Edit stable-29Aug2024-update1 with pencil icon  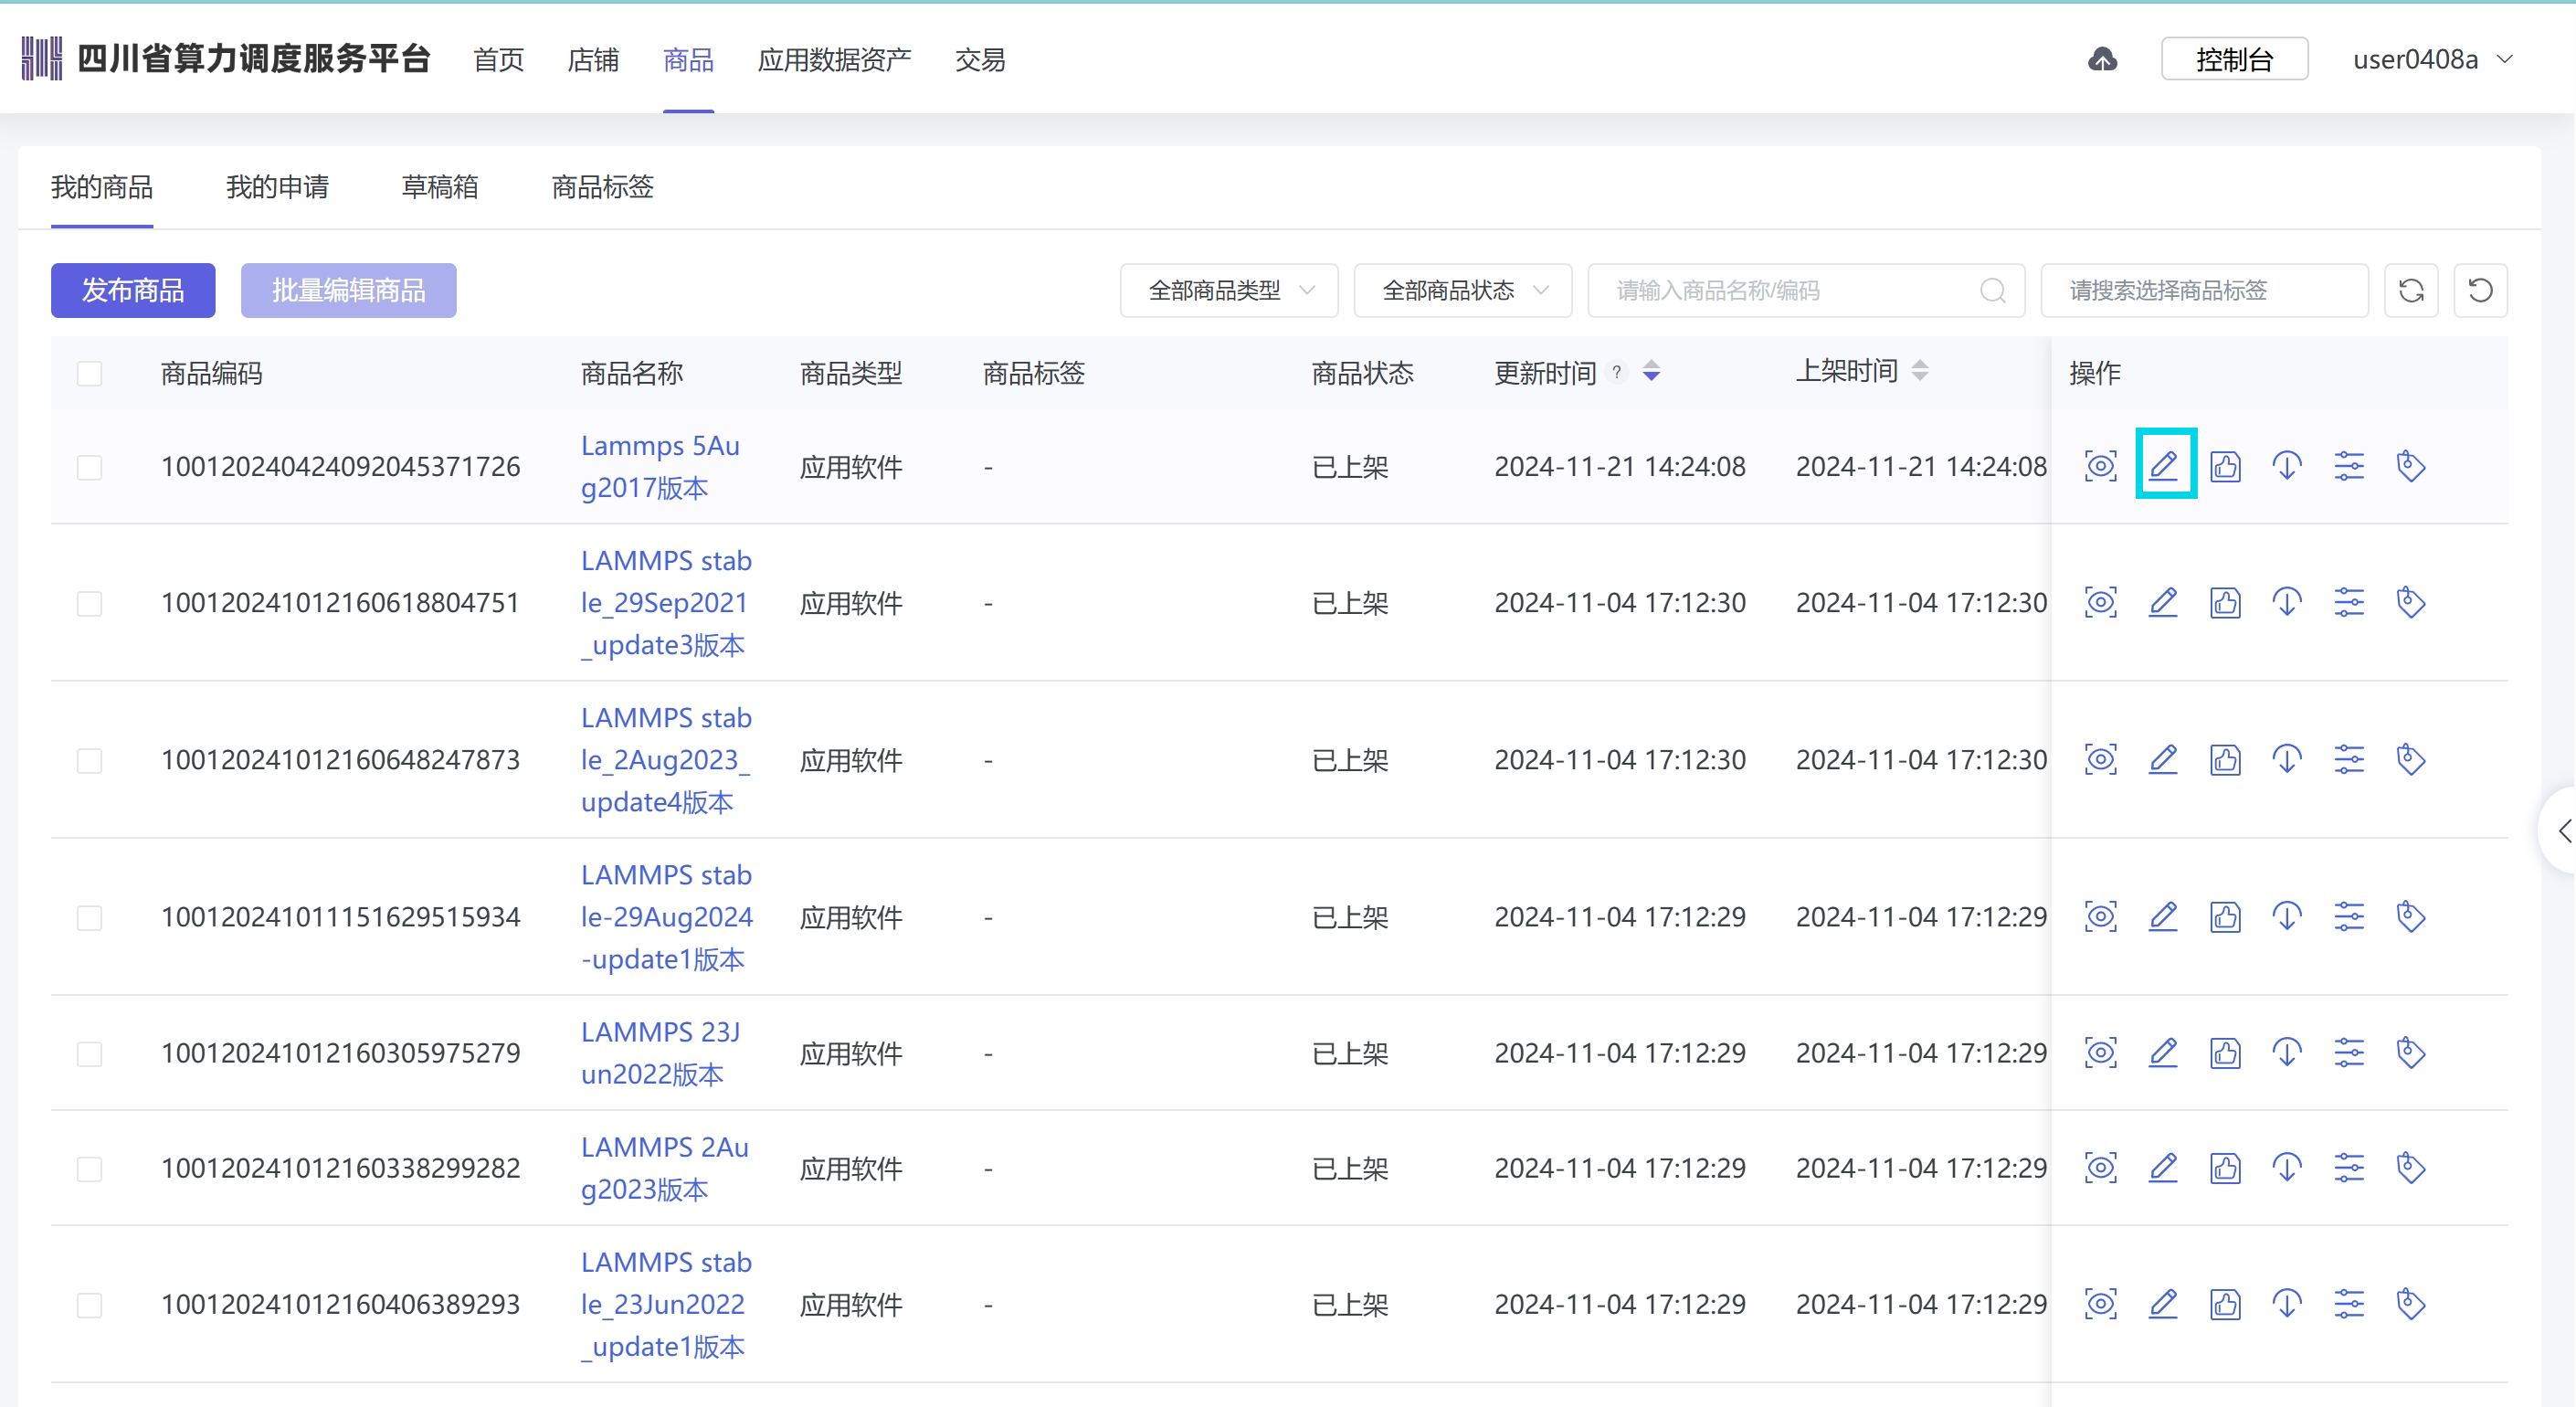[2163, 916]
